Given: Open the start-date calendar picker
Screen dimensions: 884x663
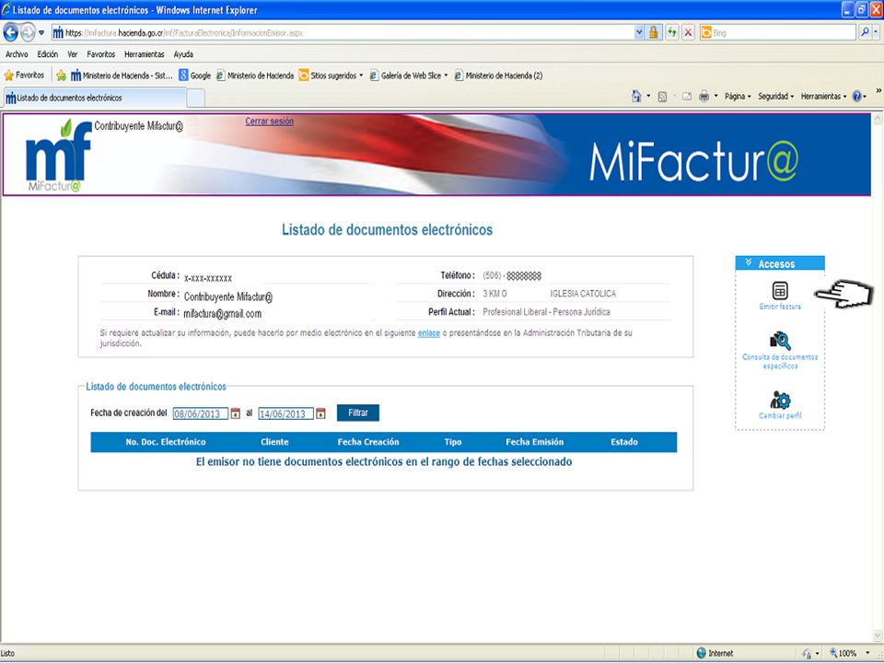Looking at the screenshot, I should click(x=235, y=413).
